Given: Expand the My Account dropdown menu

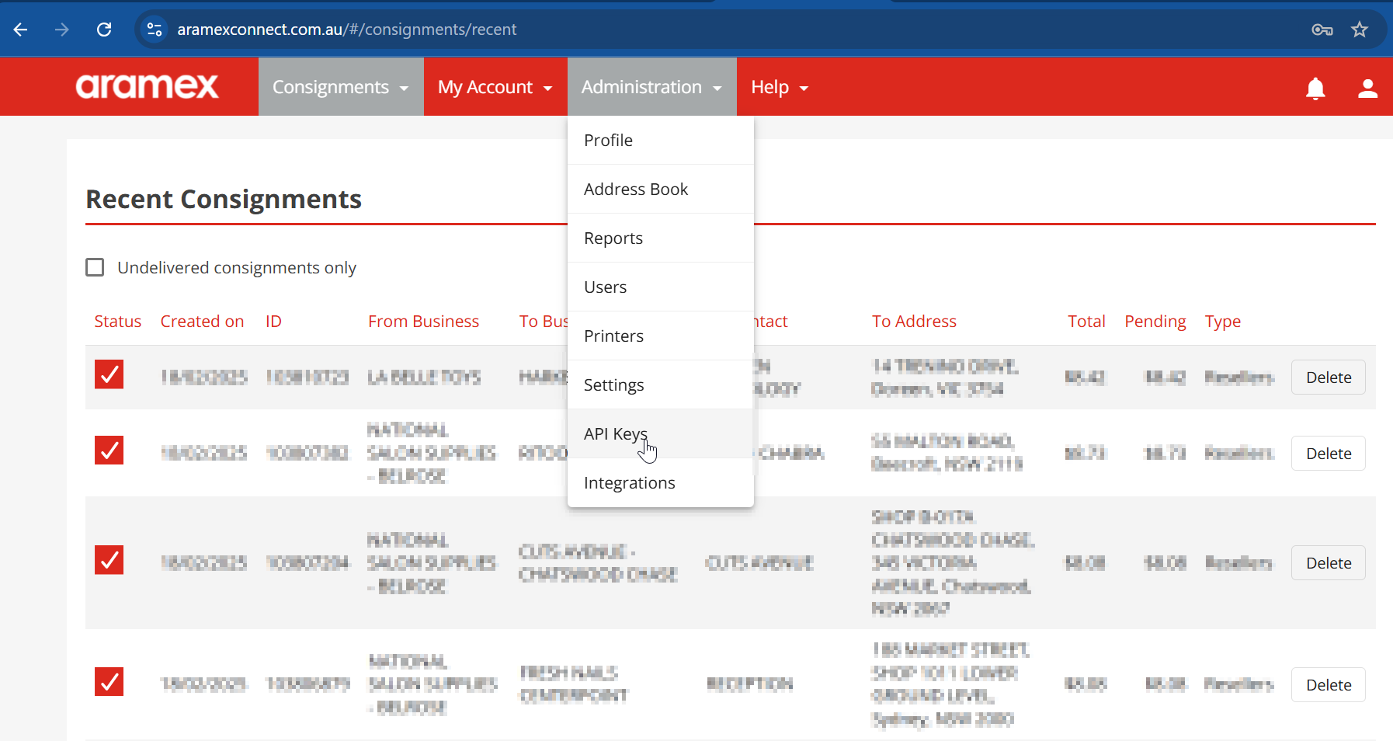Looking at the screenshot, I should click(x=495, y=87).
